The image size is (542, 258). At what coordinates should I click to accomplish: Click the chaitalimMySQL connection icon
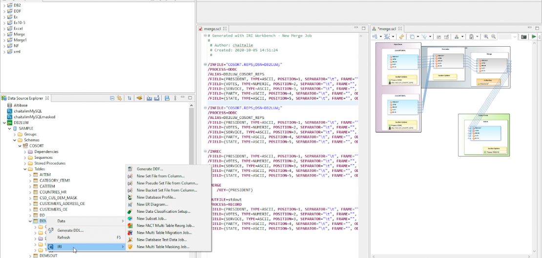[10, 111]
